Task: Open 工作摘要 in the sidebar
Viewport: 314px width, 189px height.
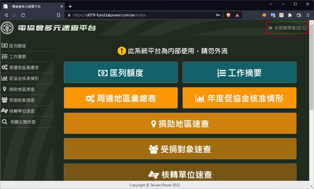Action: point(27,57)
